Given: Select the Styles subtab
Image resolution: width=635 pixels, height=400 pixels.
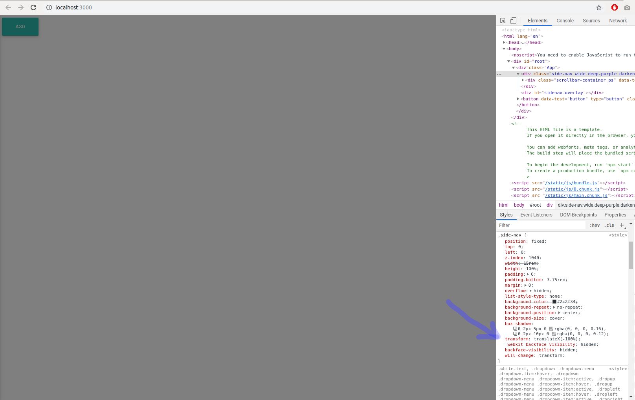Looking at the screenshot, I should [x=506, y=215].
